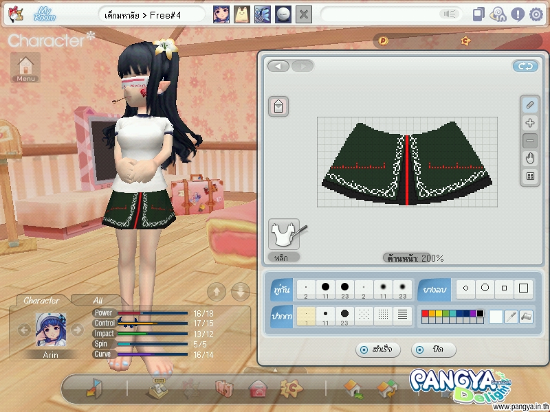Select hard brush size 11
The height and width of the screenshot is (412, 550).
tap(325, 290)
